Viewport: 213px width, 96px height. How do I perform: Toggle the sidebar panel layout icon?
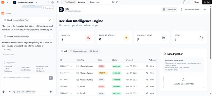coord(58,2)
